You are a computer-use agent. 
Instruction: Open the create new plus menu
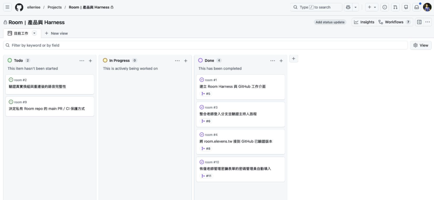[x=372, y=7]
